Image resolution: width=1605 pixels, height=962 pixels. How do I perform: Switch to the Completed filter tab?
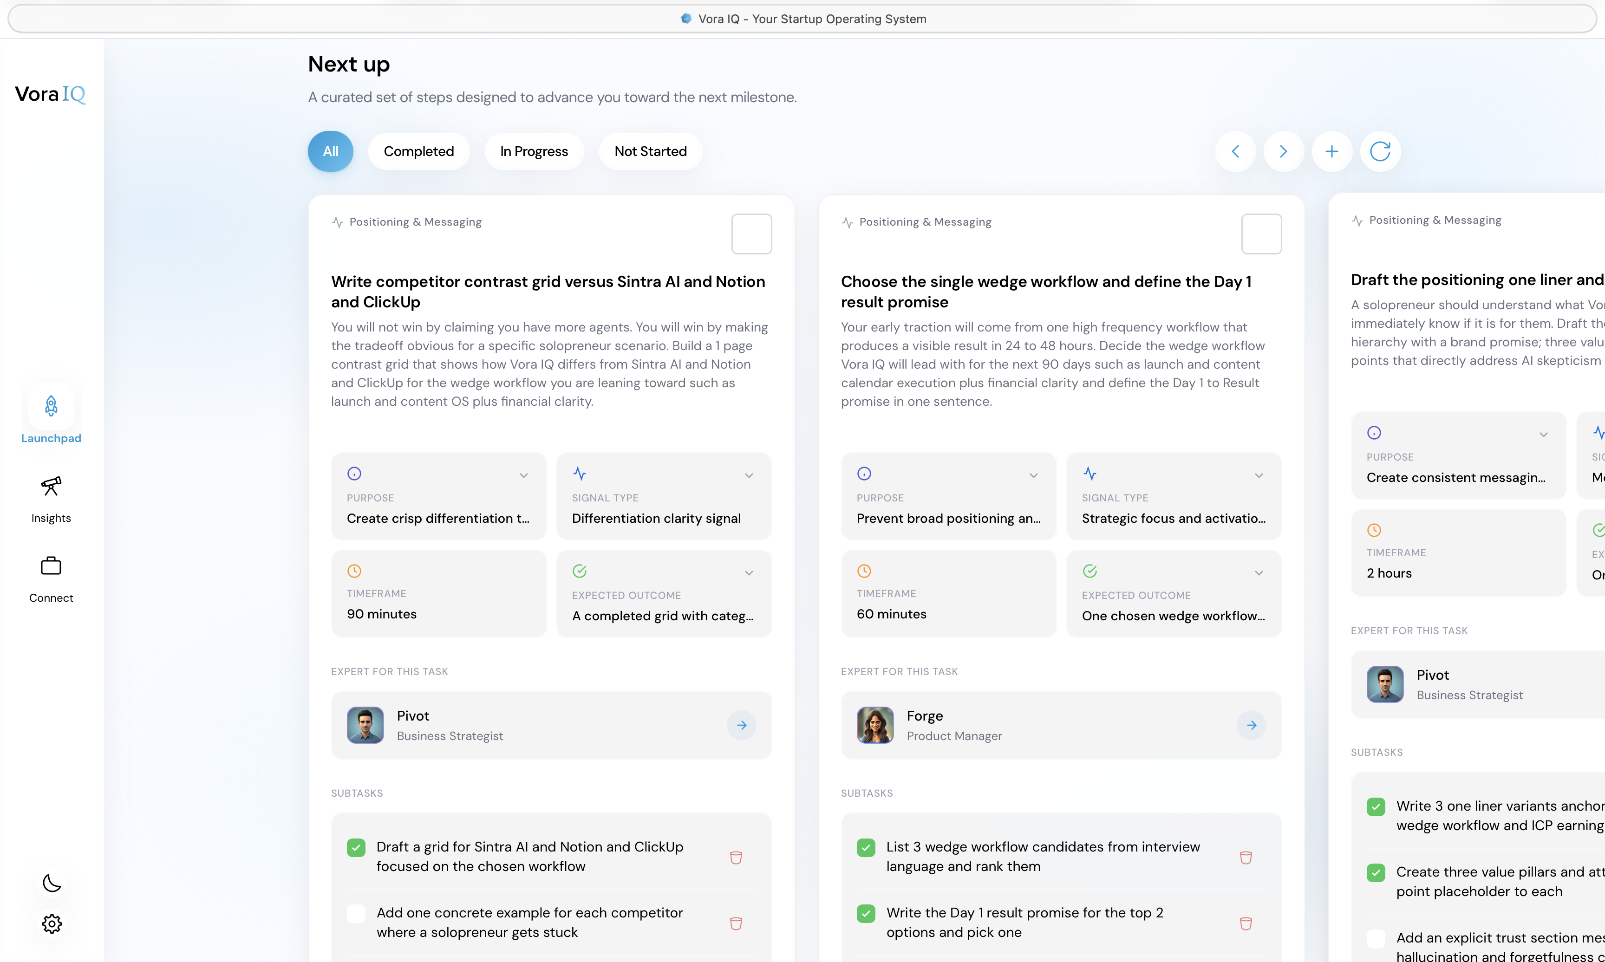click(x=418, y=152)
